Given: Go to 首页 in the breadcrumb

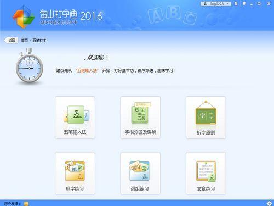Looking at the screenshot, I should [x=25, y=40].
